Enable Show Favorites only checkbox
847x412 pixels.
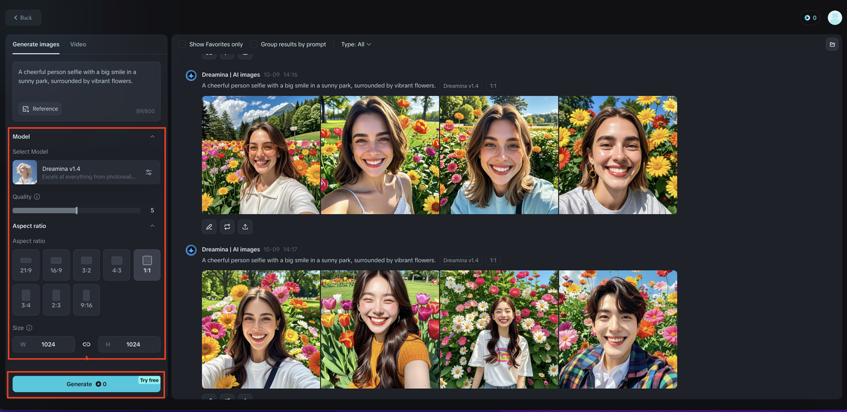point(183,44)
